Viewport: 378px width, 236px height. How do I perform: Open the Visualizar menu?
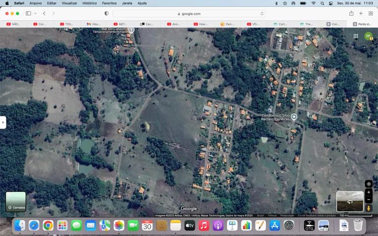[69, 3]
